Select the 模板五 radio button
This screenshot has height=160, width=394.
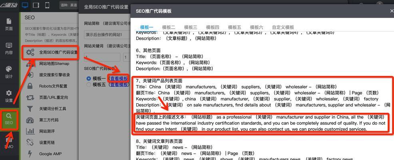88,85
